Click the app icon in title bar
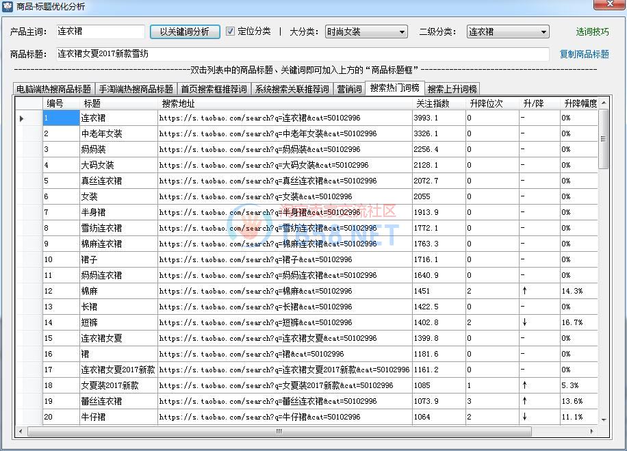Image resolution: width=627 pixels, height=451 pixels. point(8,7)
